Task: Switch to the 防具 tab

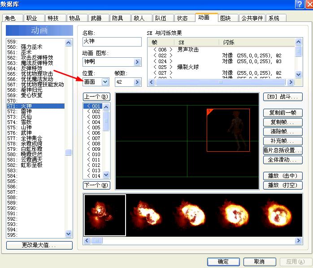Action: pos(120,18)
